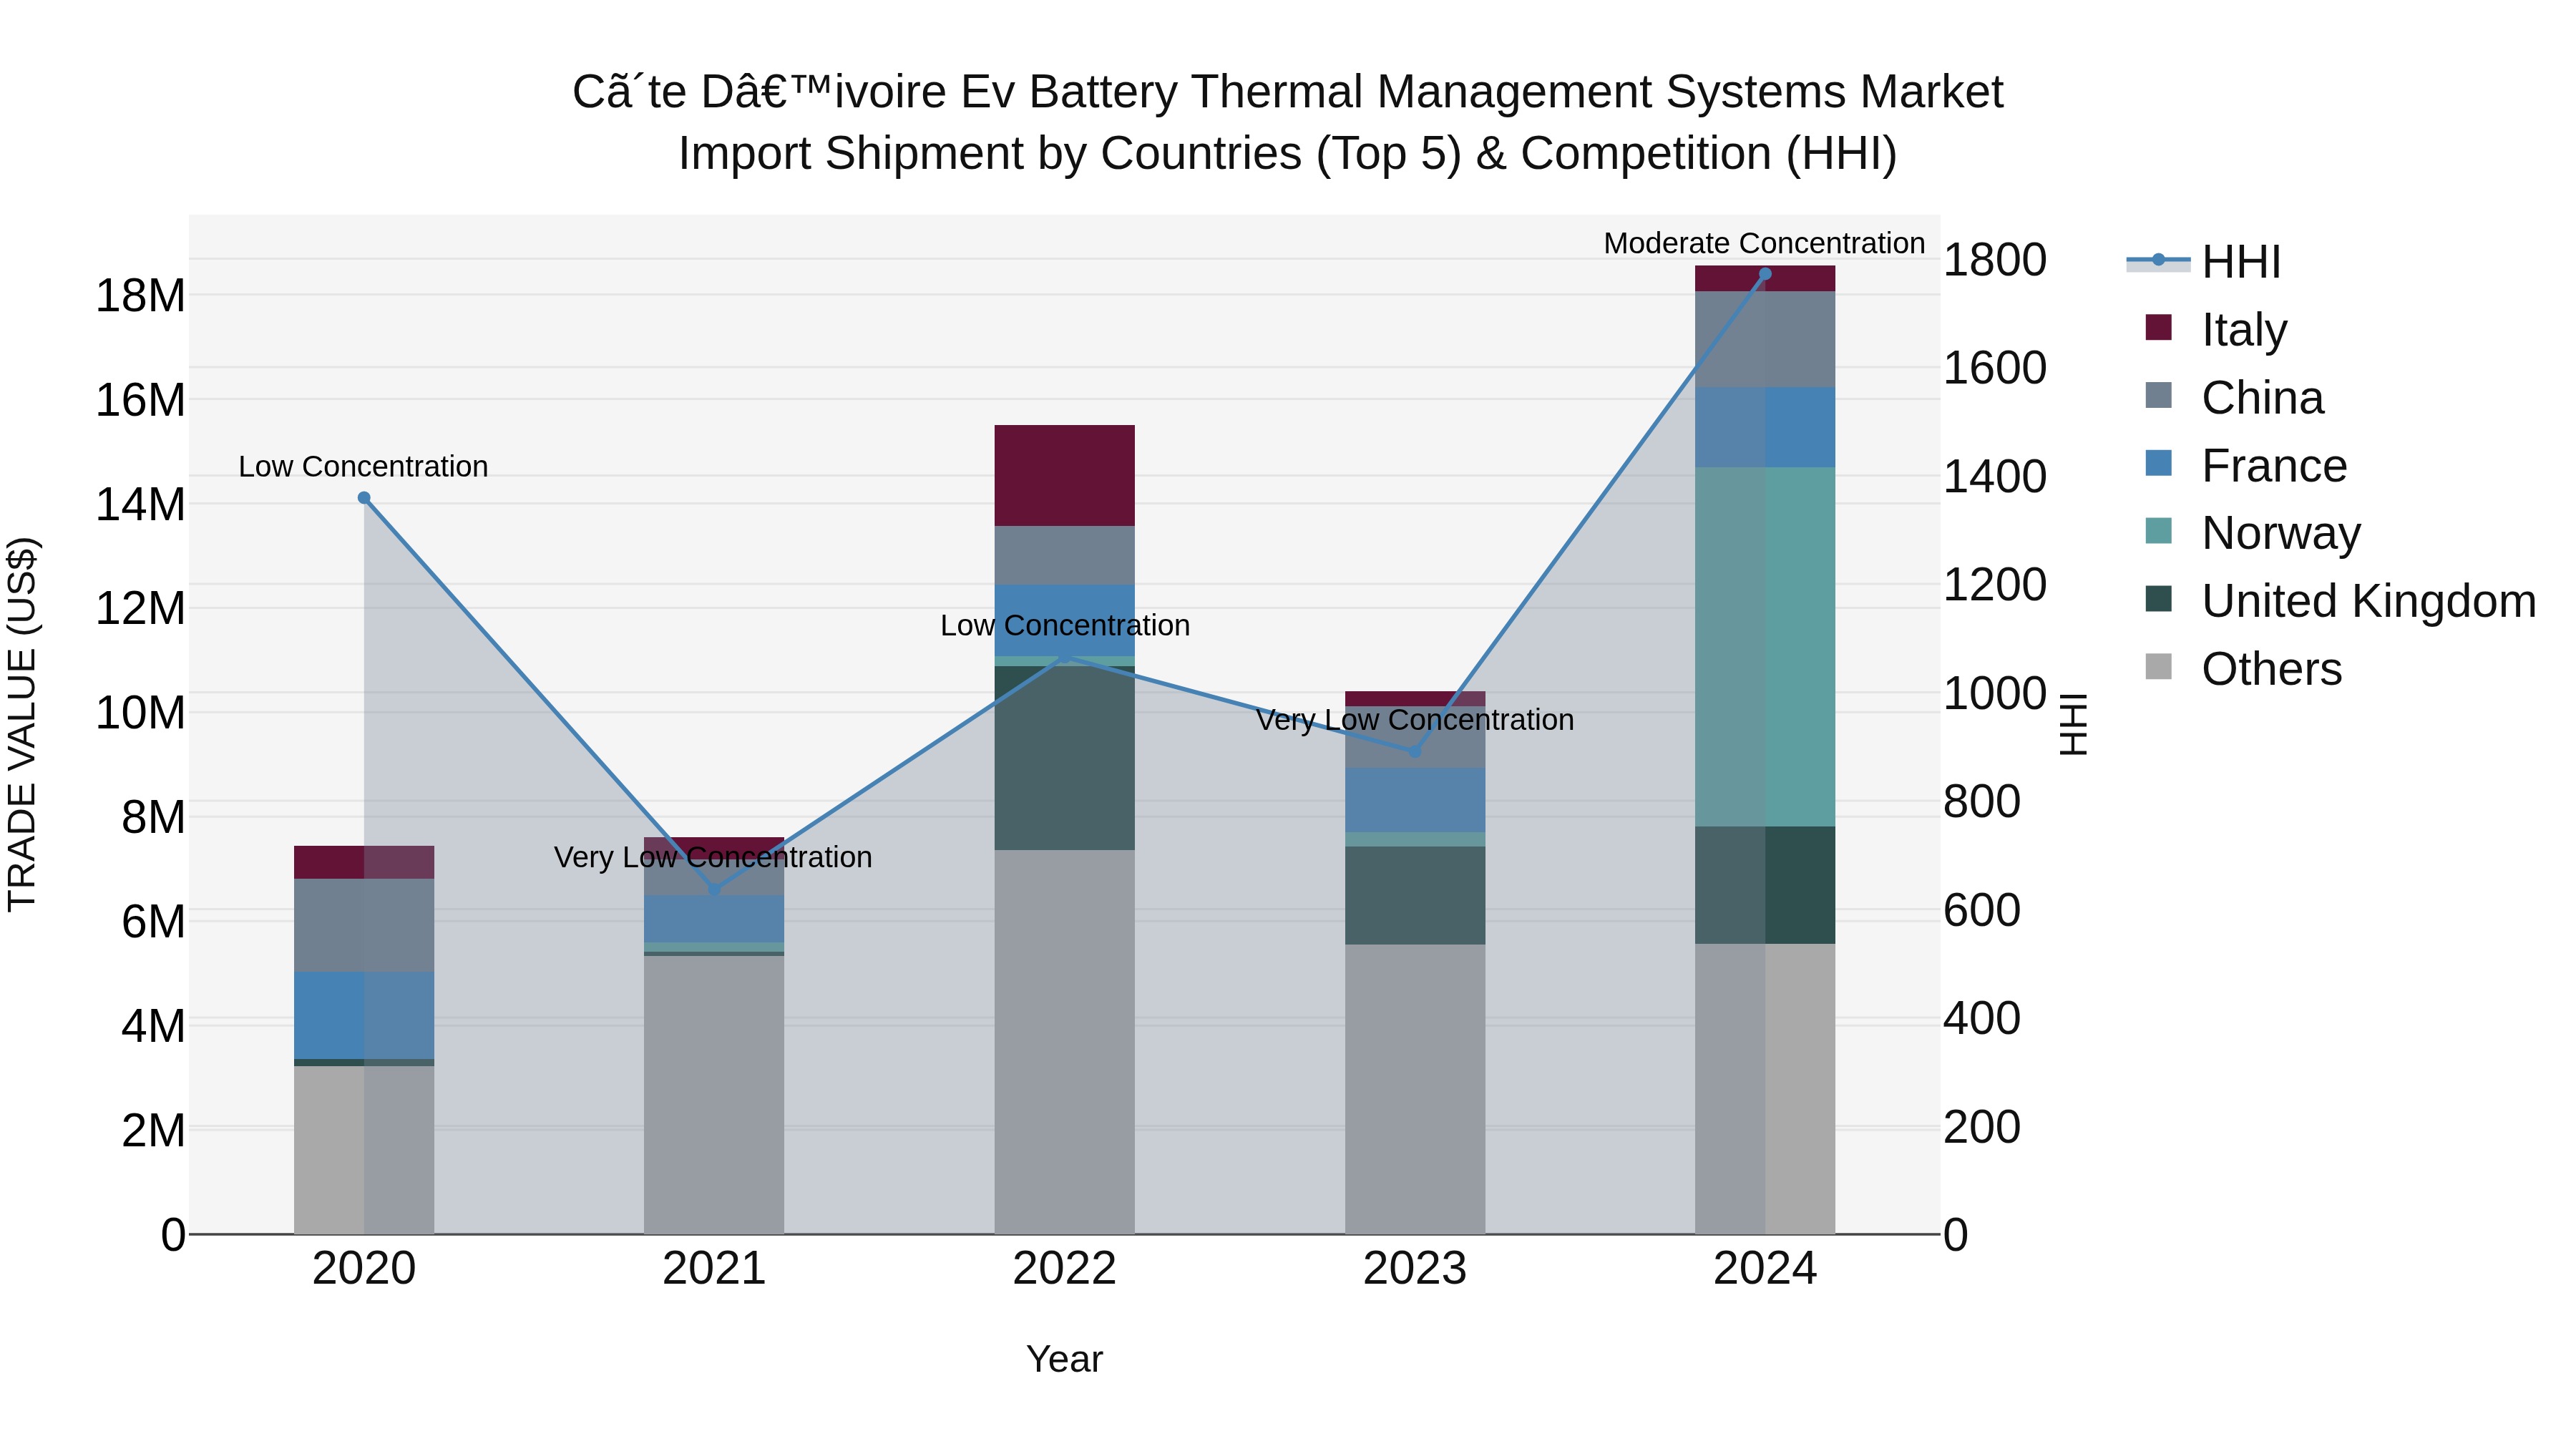The image size is (2576, 1449).
Task: Click the Italy color swatch in legend
Action: coord(2159,327)
